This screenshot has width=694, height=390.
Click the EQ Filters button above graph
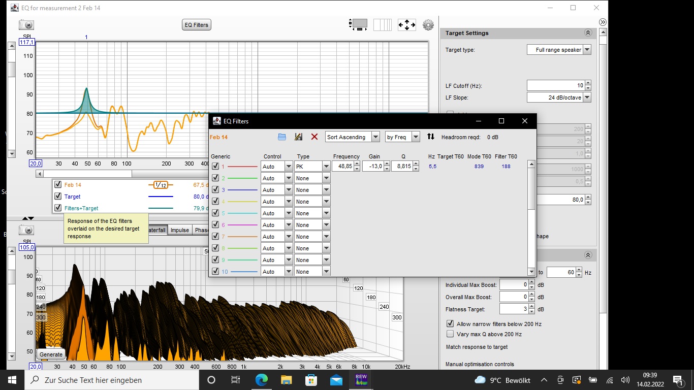point(196,25)
